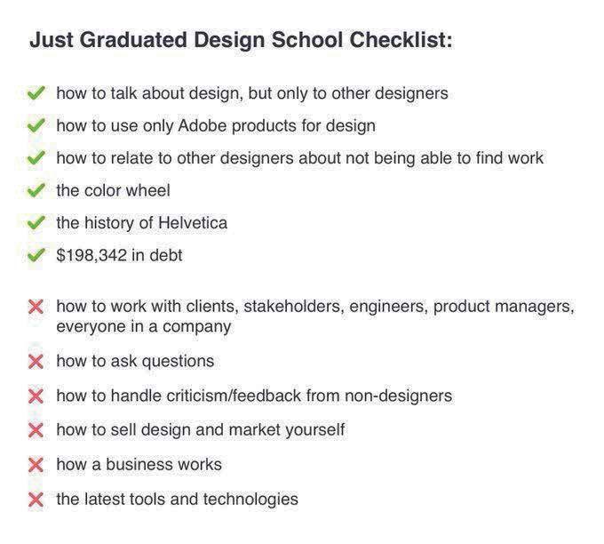Click the green check next to Adobe products line
Image resolution: width=604 pixels, height=544 pixels.
point(36,126)
